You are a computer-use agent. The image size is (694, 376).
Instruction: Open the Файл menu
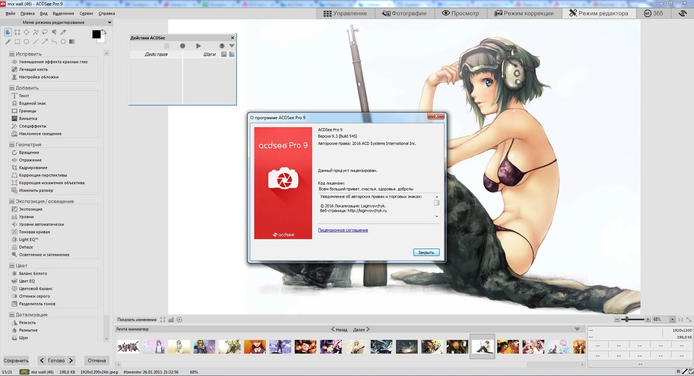click(10, 13)
